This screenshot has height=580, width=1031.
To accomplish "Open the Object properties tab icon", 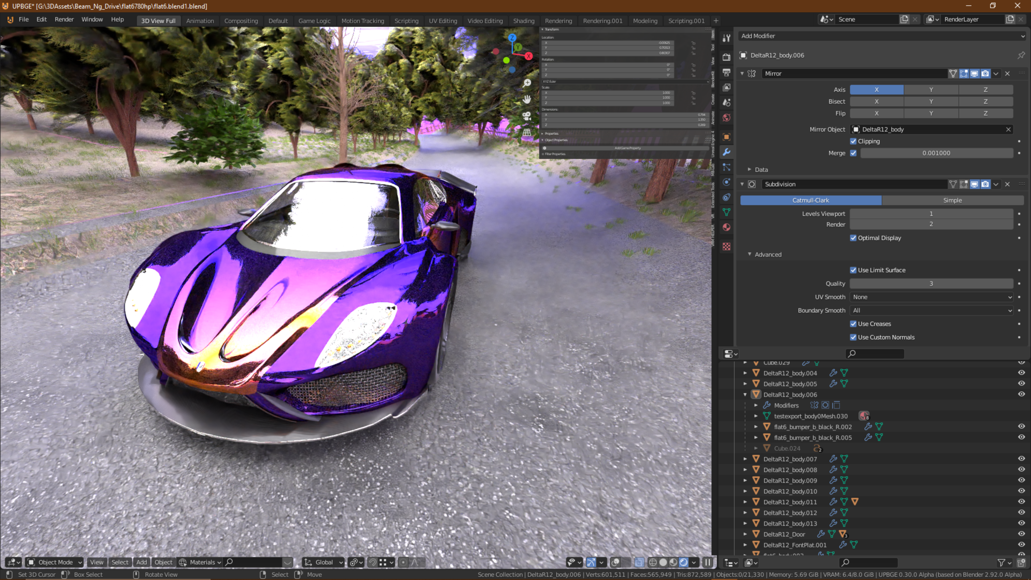I will click(727, 137).
